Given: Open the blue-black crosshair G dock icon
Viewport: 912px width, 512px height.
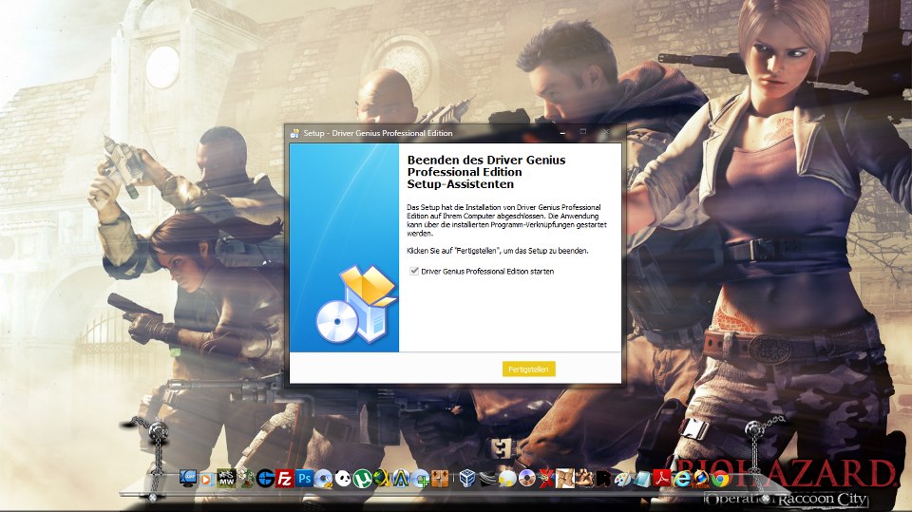Looking at the screenshot, I should click(x=266, y=478).
